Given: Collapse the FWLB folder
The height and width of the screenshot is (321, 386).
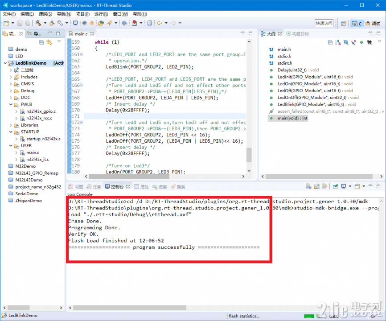Looking at the screenshot, I should coord(11,104).
